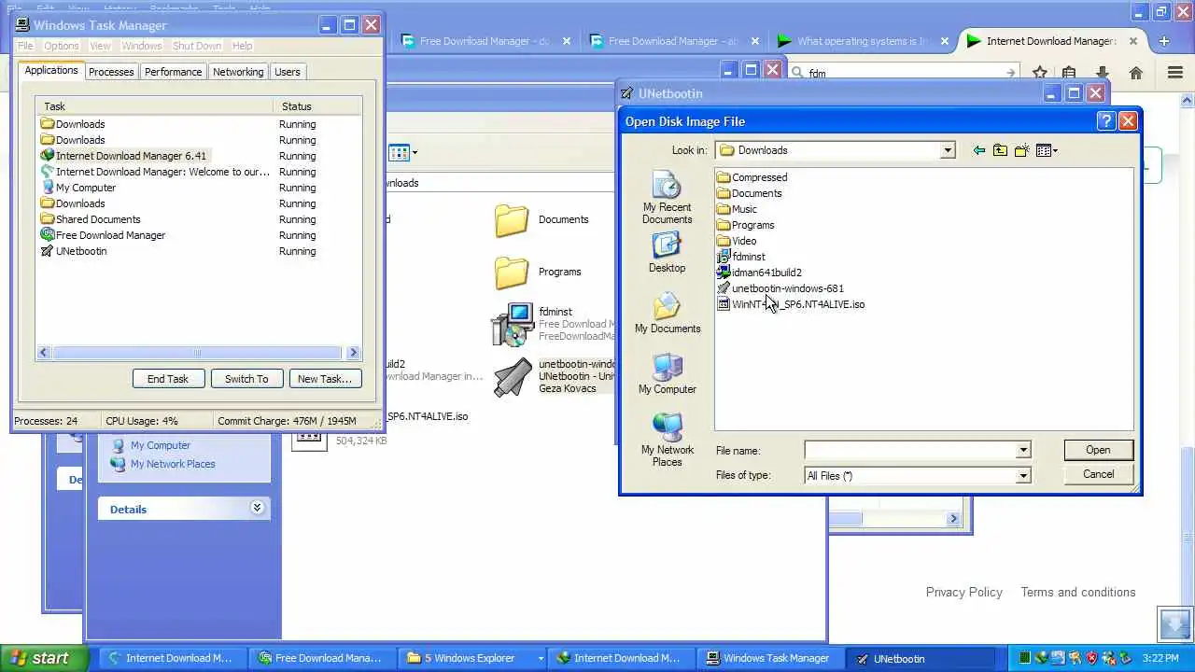Open the Privacy Policy link
1195x672 pixels.
click(x=963, y=592)
